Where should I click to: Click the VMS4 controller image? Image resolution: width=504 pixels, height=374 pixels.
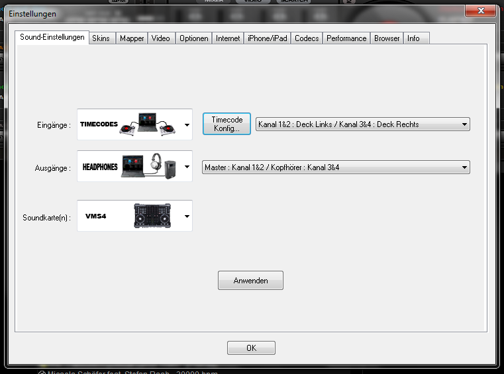(152, 216)
